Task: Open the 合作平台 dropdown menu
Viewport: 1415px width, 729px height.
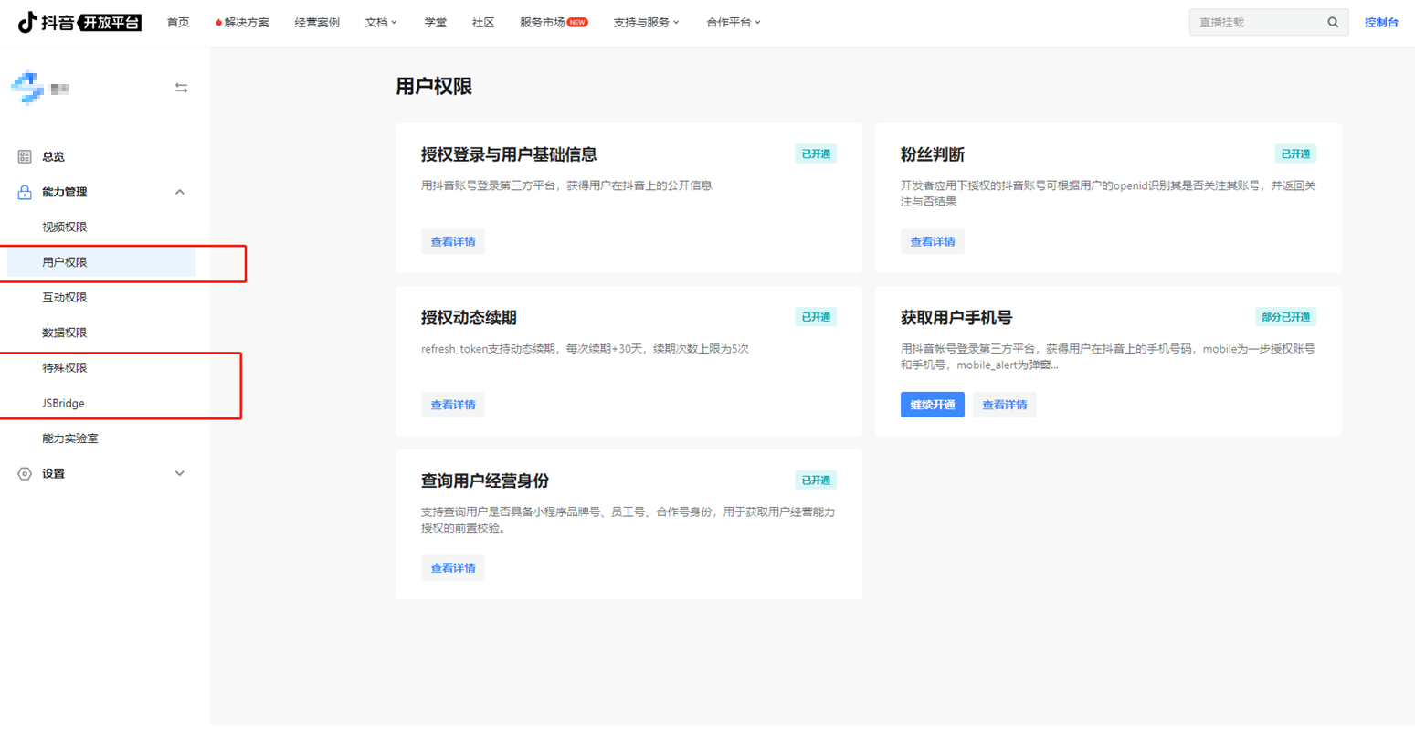Action: pos(733,23)
